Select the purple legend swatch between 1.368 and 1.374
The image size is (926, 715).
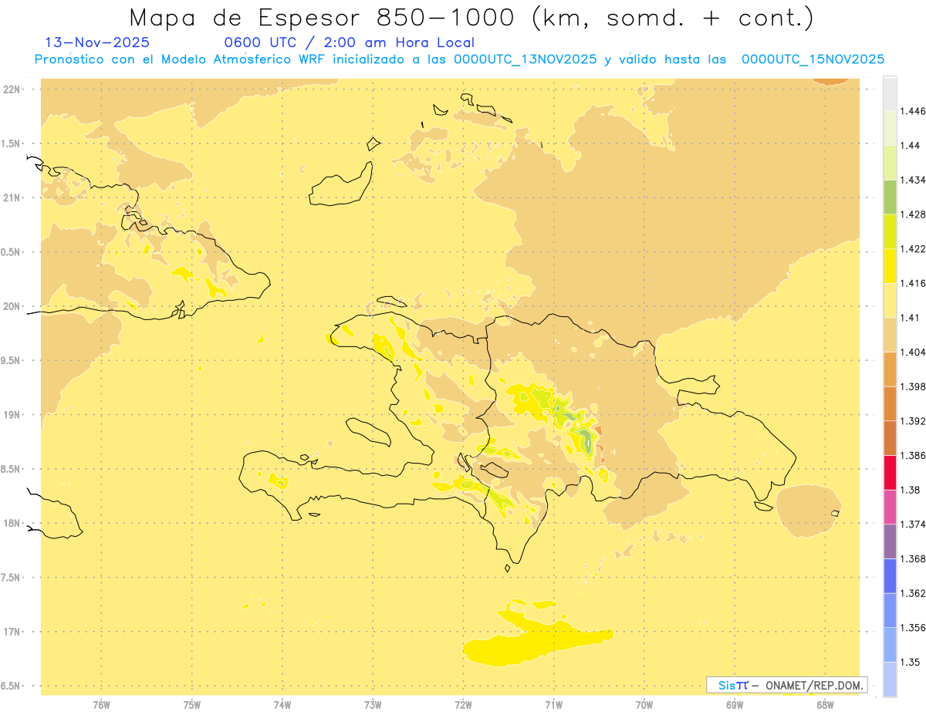click(x=890, y=541)
